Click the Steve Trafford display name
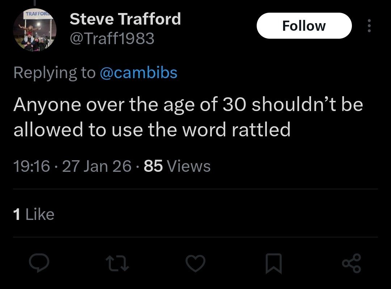The image size is (391, 289). point(125,19)
